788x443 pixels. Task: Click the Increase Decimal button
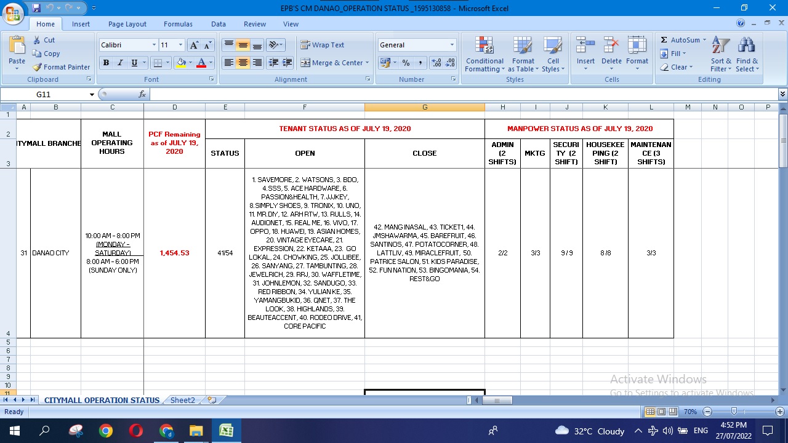(x=436, y=63)
